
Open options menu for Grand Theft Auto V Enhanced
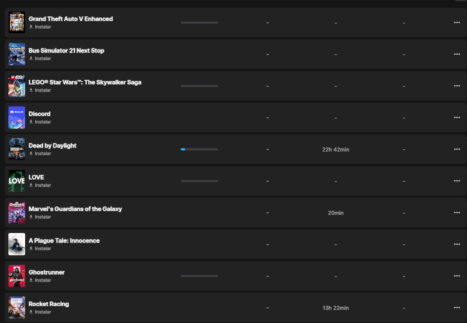(456, 23)
